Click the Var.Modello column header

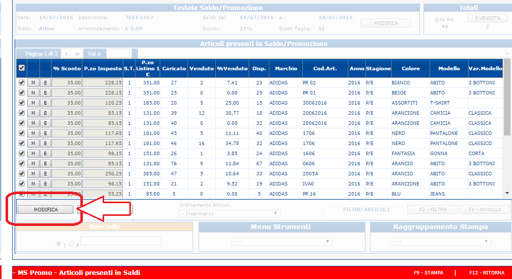click(x=485, y=68)
